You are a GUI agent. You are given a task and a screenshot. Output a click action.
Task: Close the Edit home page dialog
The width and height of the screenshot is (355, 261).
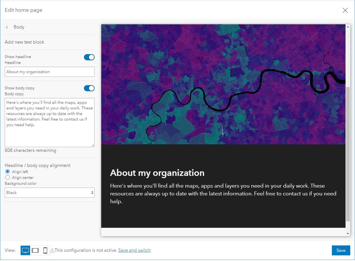[x=345, y=10]
